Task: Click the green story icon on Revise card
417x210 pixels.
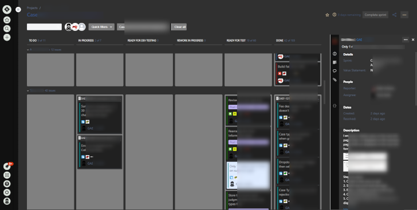Action: pos(230,114)
